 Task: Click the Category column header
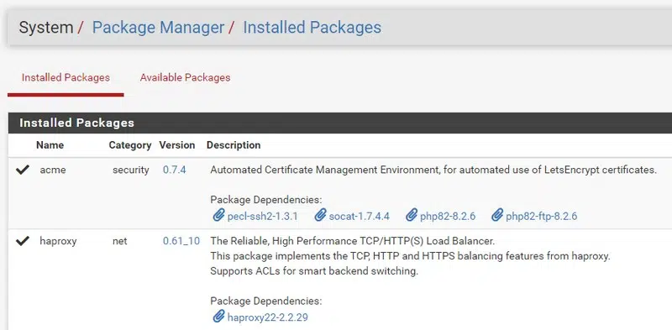pos(130,145)
